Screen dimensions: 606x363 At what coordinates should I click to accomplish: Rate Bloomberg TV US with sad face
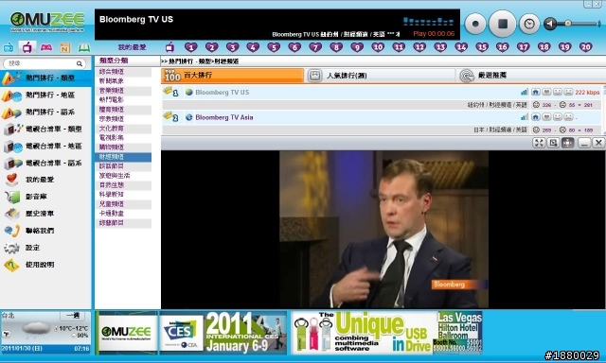click(x=568, y=93)
